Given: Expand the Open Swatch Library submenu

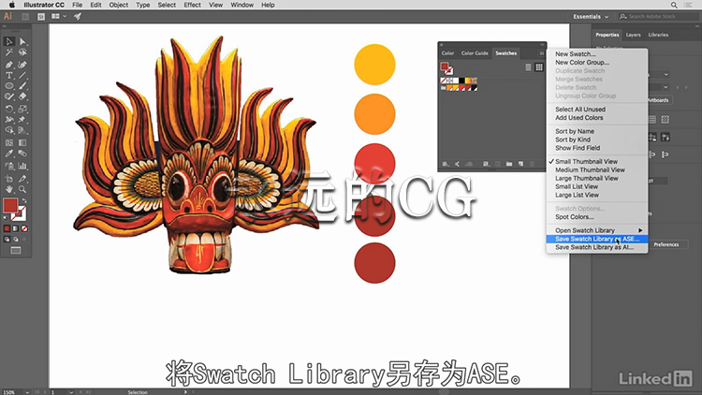Looking at the screenshot, I should [597, 230].
